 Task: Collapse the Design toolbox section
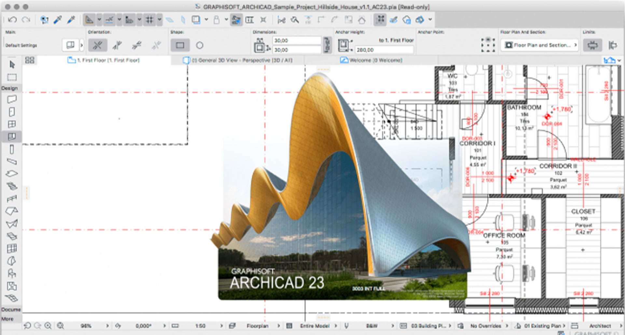(10, 88)
